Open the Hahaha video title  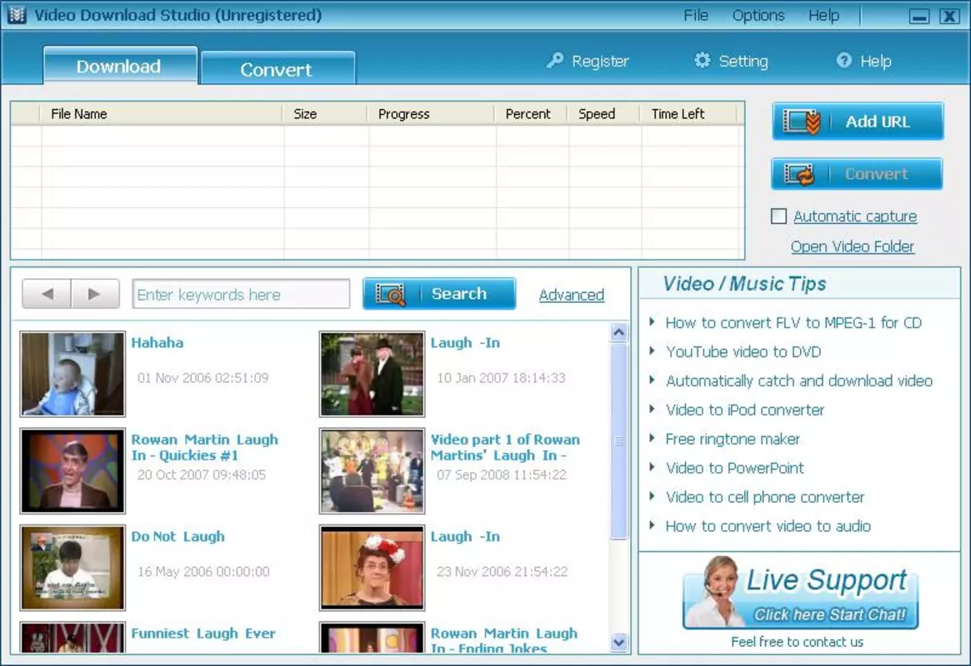point(158,343)
